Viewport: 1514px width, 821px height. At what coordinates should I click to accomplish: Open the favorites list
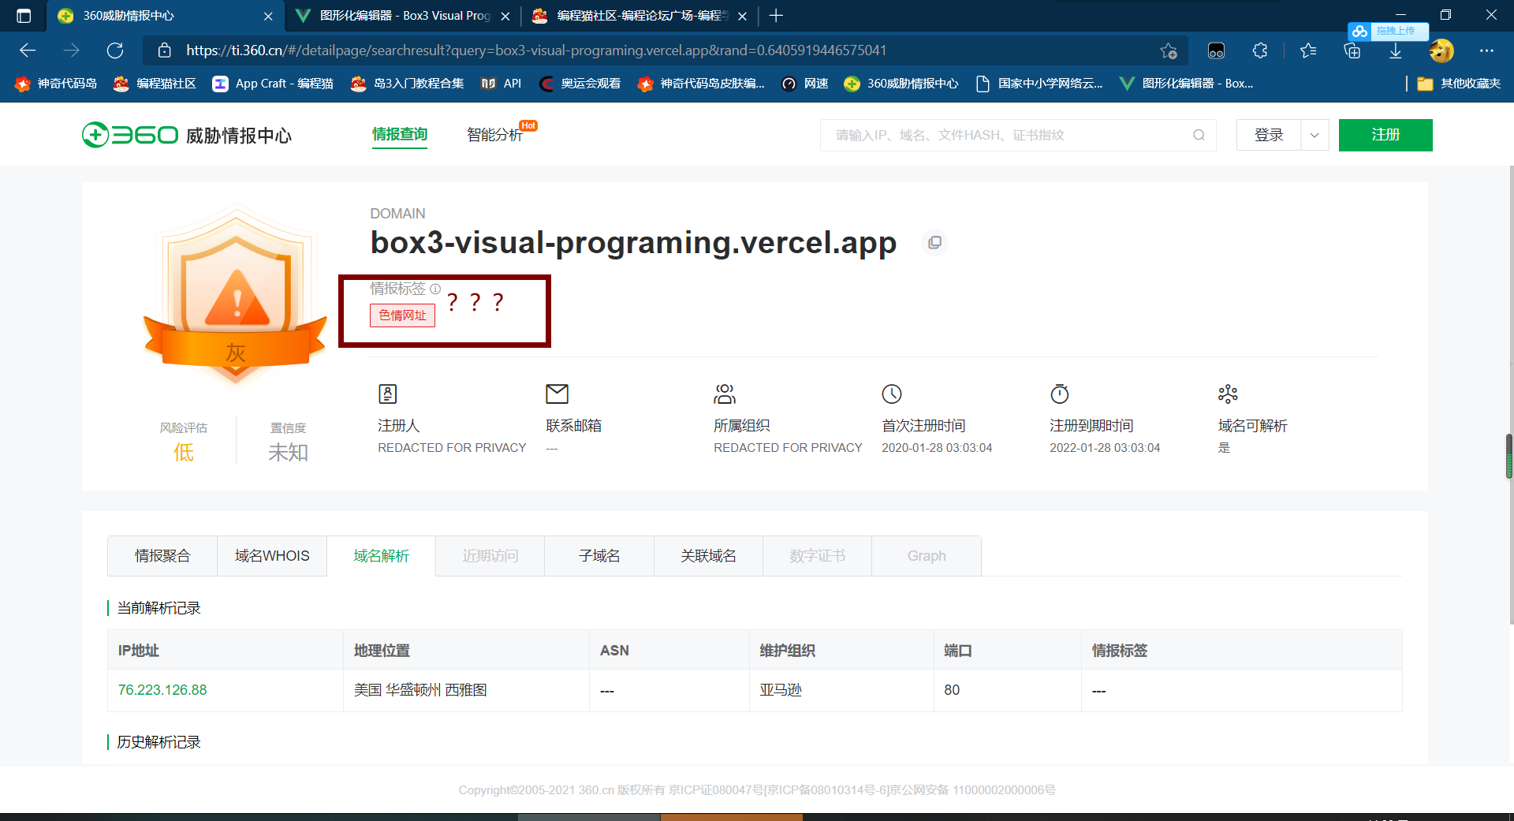click(x=1309, y=50)
